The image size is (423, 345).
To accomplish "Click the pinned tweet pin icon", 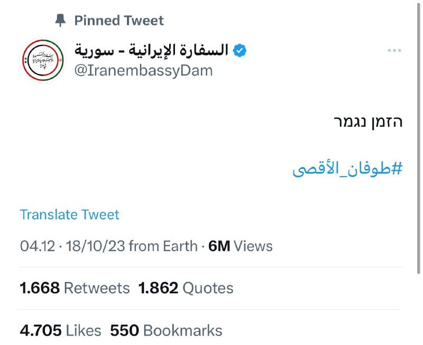I will pos(60,21).
